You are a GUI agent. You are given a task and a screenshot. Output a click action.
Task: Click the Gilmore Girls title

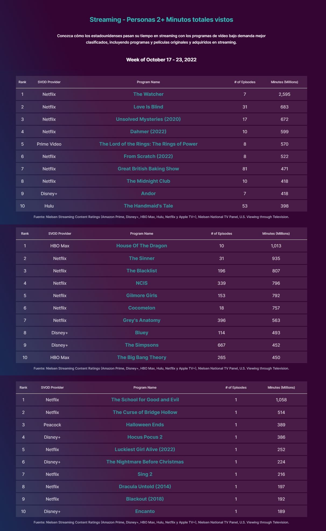[142, 296]
